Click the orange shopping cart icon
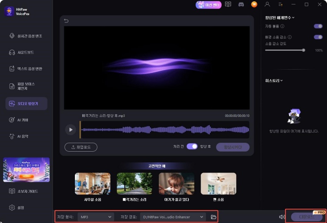 254,4
